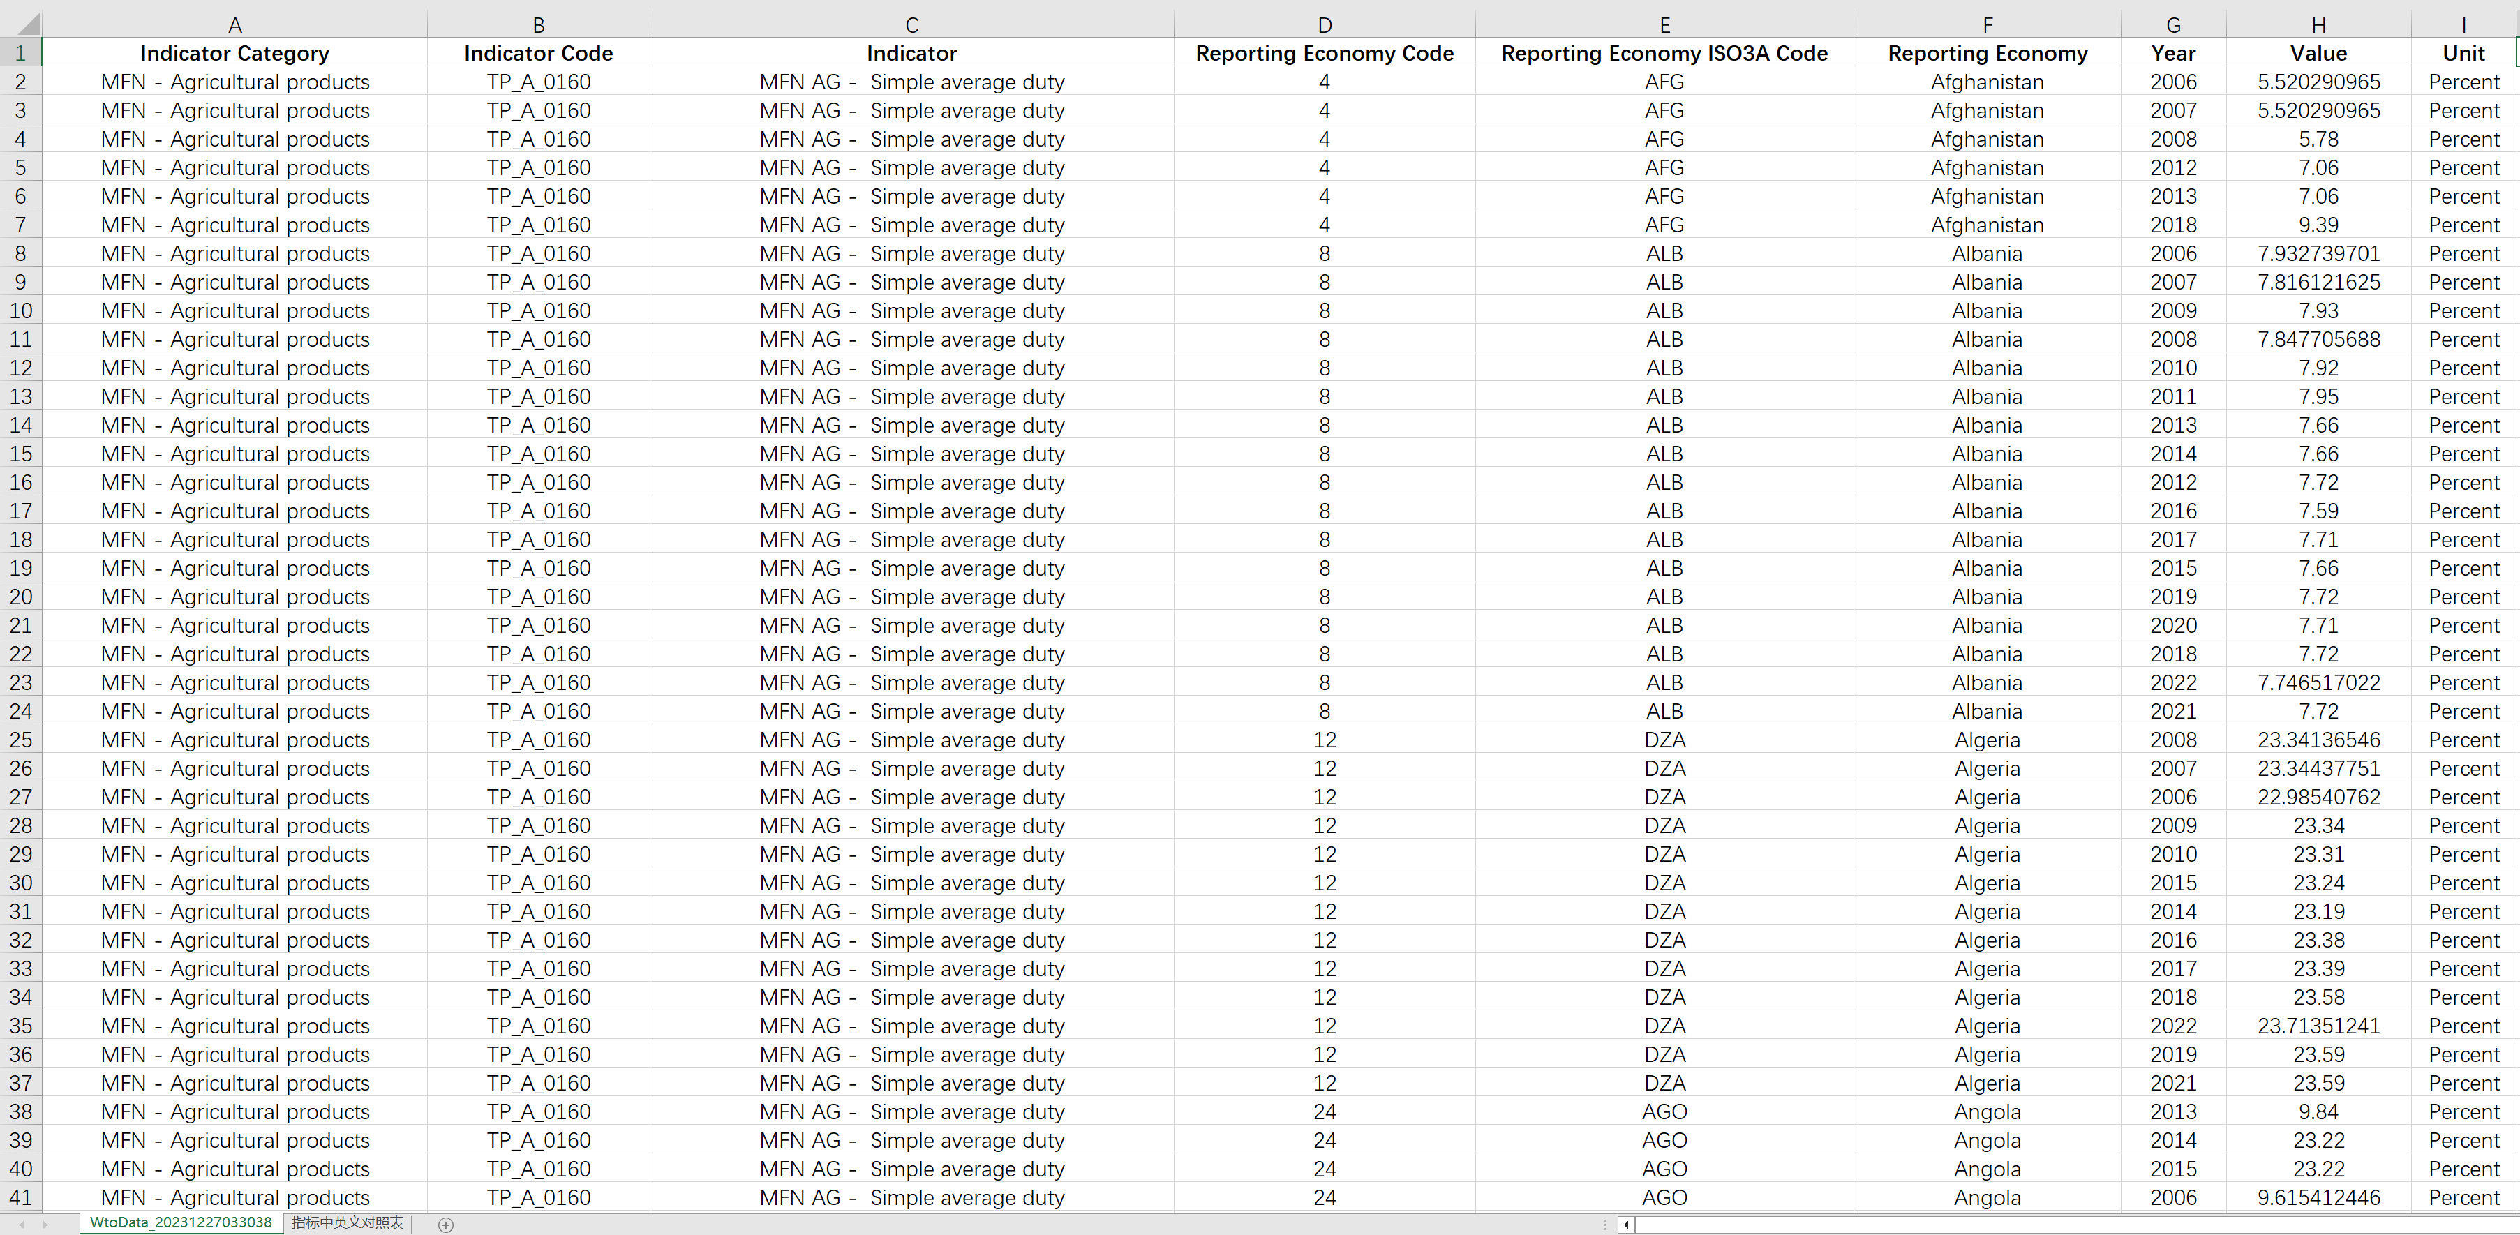2520x1235 pixels.
Task: Click the tab bar resize handle dots
Action: pos(1604,1225)
